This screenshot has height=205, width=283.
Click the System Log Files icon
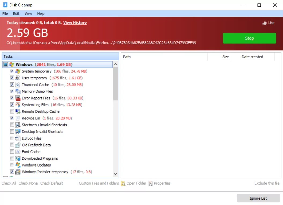click(x=18, y=105)
